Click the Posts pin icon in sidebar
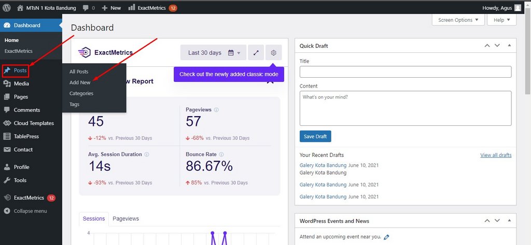The image size is (531, 245). coord(7,70)
